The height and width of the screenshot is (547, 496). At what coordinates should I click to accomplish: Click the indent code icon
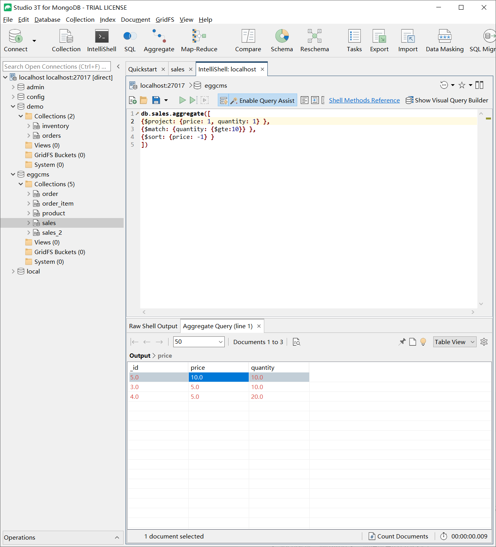click(x=315, y=100)
